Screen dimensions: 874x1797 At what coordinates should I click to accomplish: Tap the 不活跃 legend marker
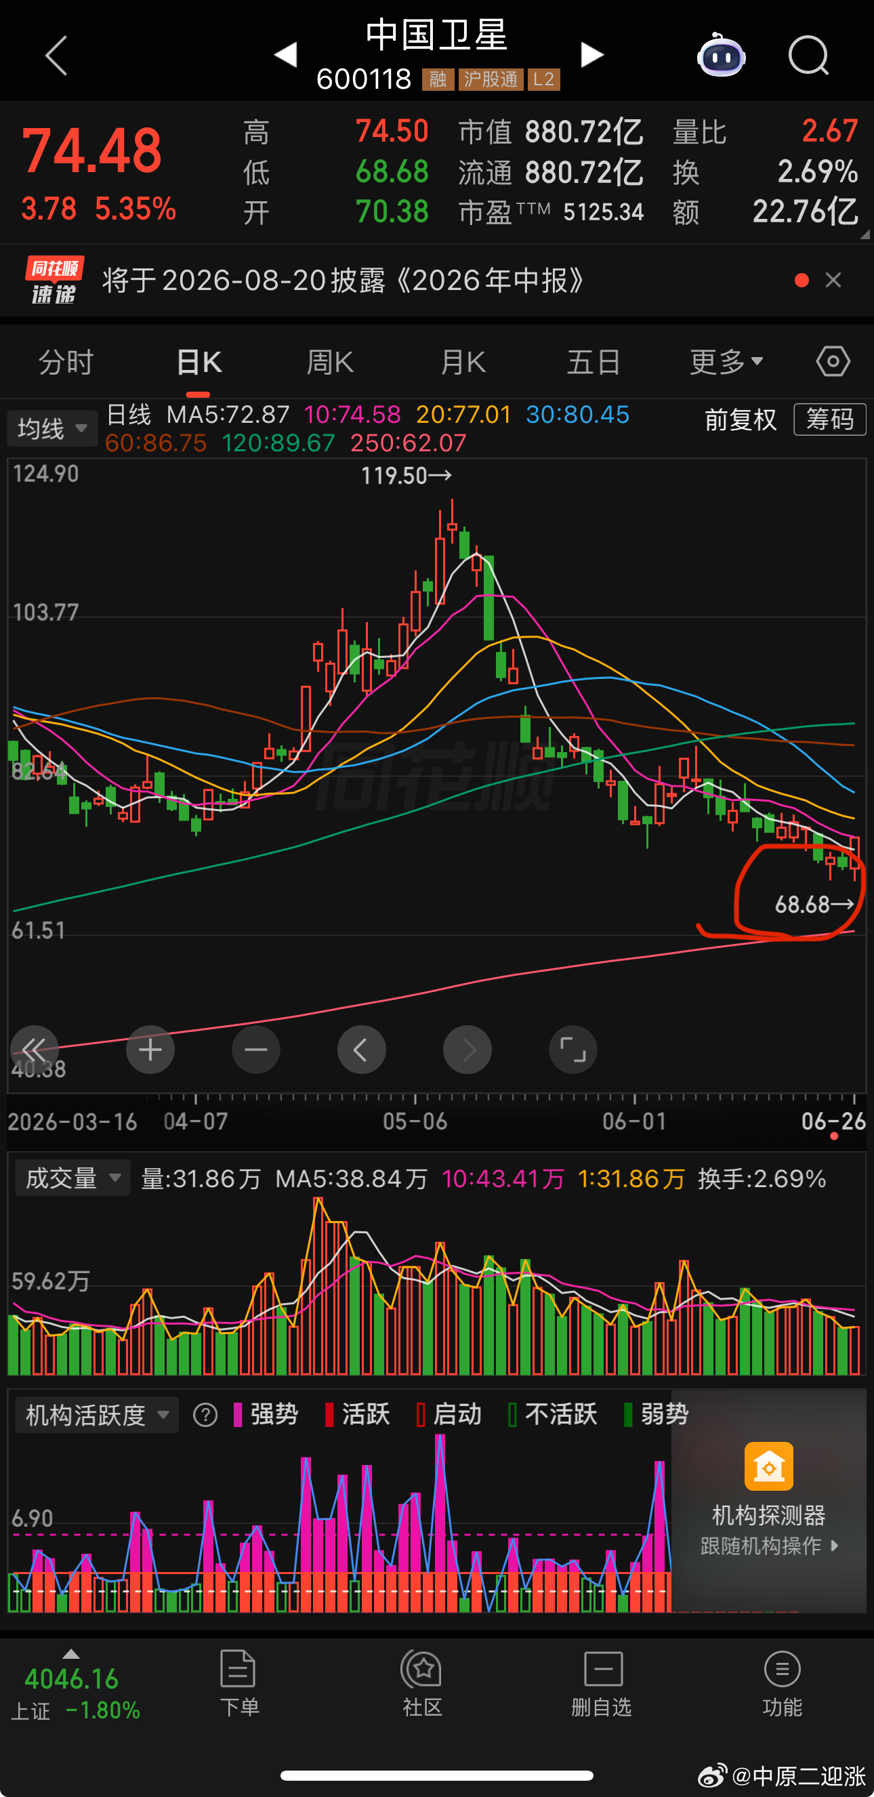click(x=513, y=1415)
